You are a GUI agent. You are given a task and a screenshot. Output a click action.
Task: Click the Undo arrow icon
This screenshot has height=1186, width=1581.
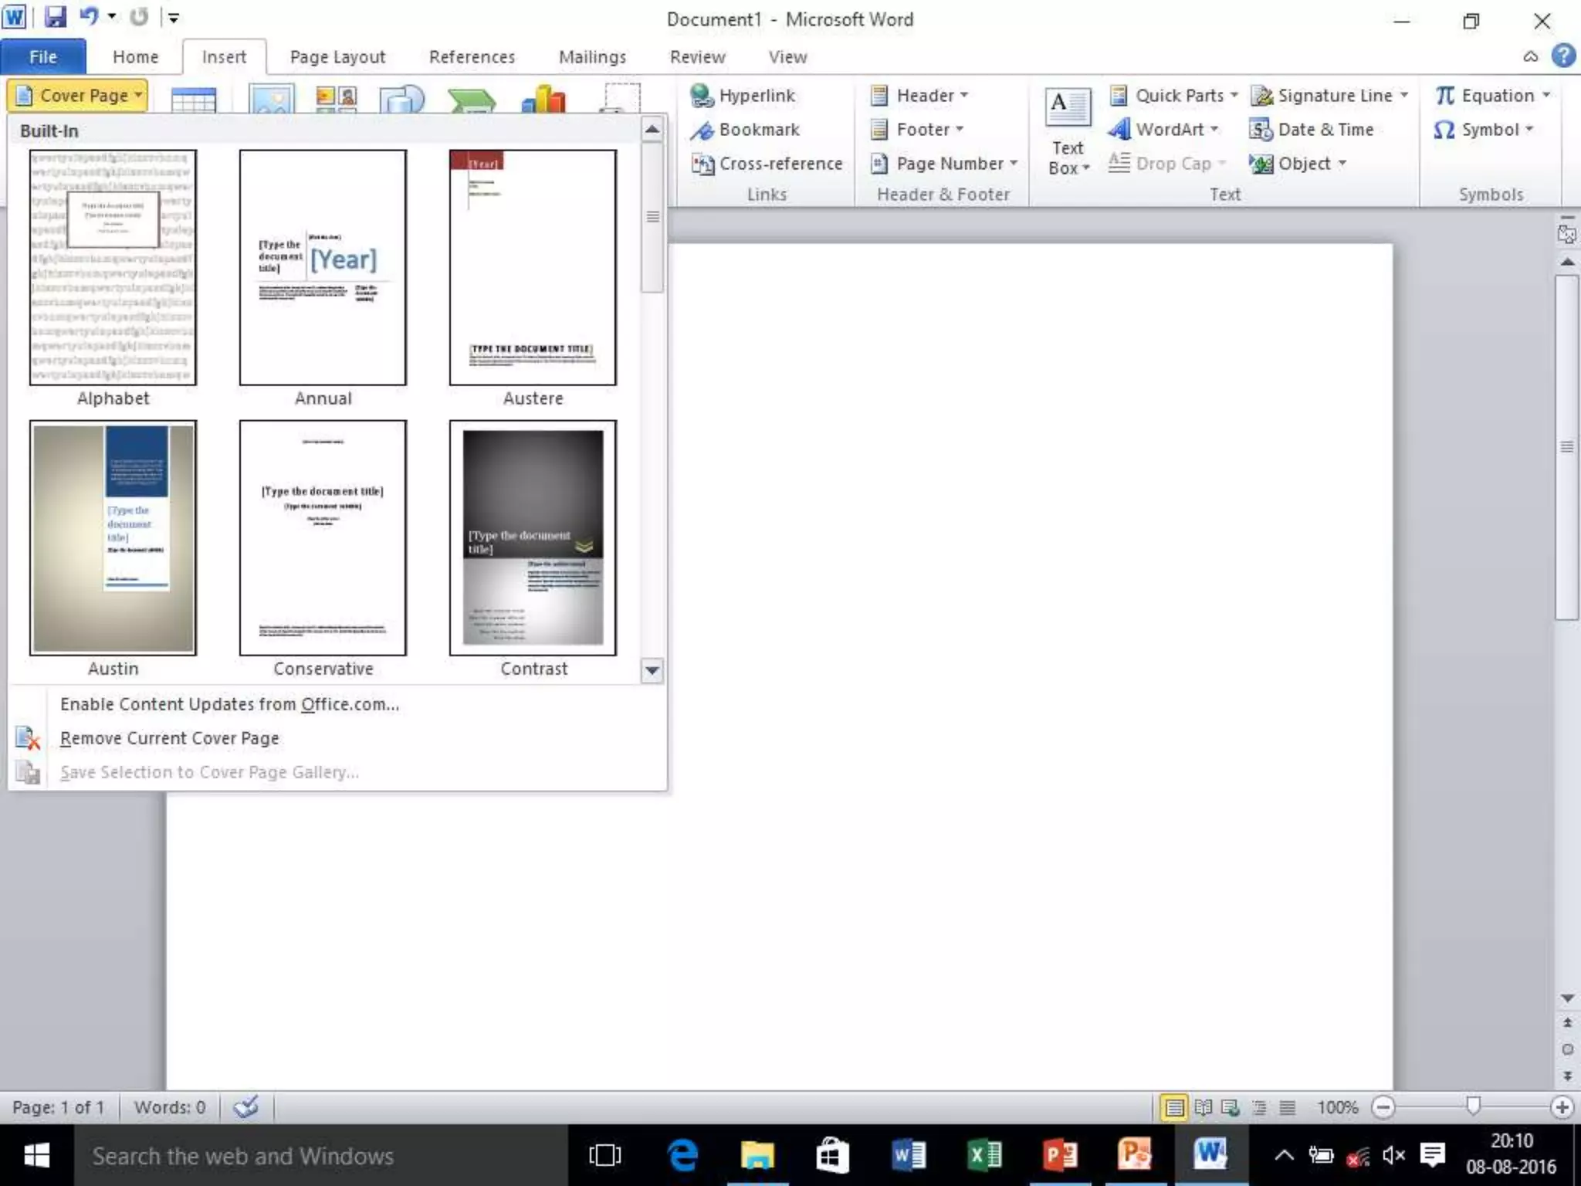tap(90, 17)
